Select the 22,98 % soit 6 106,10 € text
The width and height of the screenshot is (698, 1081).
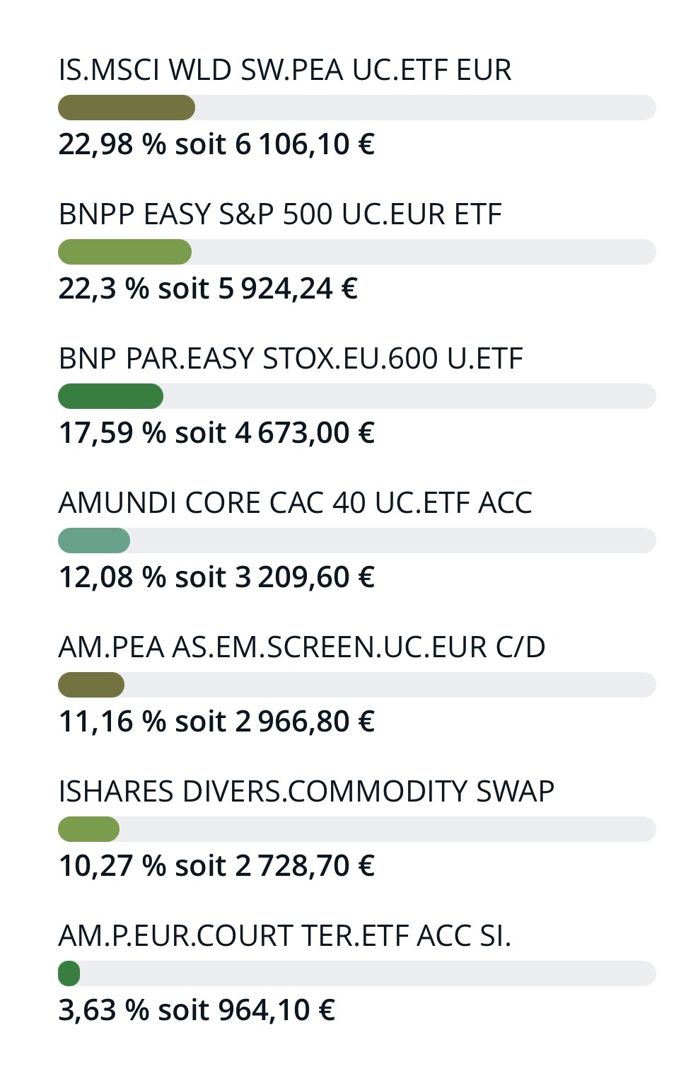[216, 144]
